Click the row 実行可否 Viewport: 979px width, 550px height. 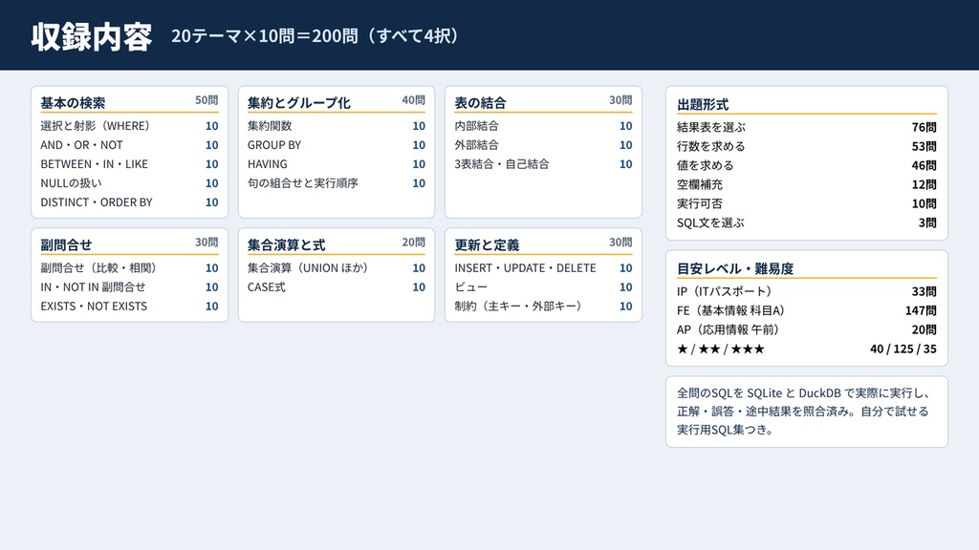click(x=807, y=204)
